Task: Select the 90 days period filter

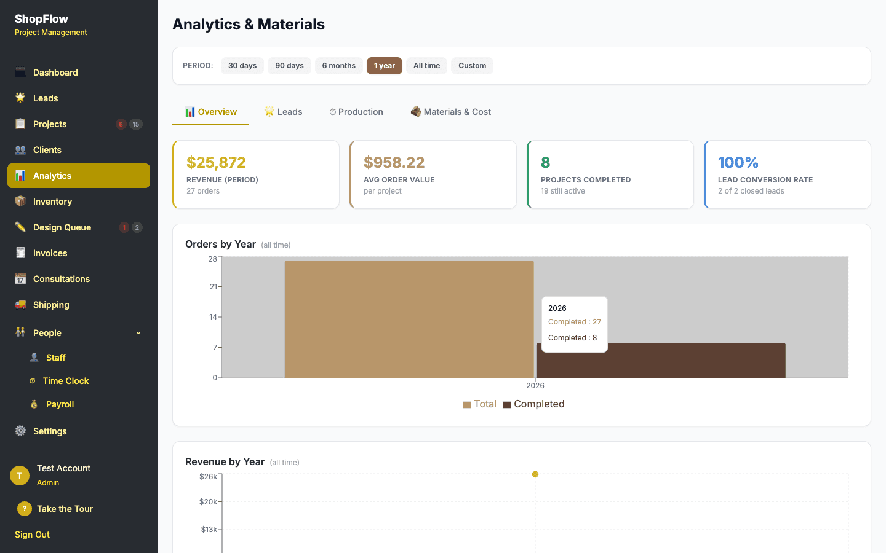Action: point(289,65)
